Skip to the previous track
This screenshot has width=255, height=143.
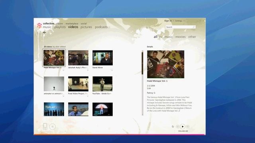pos(178,126)
